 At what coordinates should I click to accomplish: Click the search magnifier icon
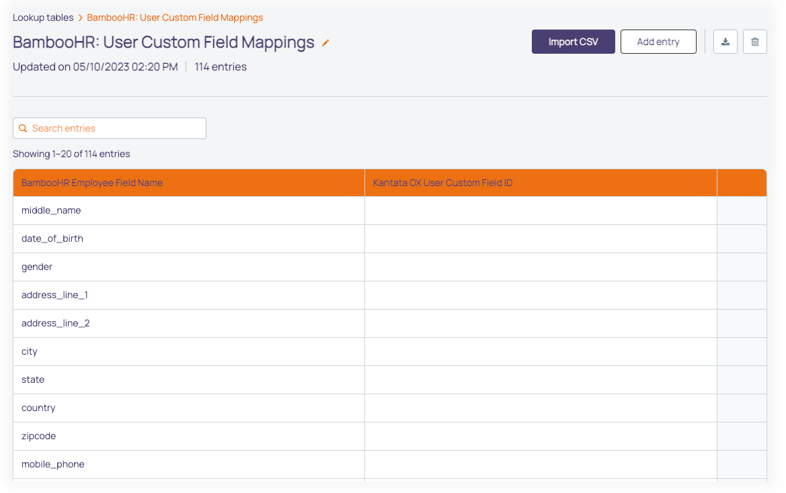(23, 129)
